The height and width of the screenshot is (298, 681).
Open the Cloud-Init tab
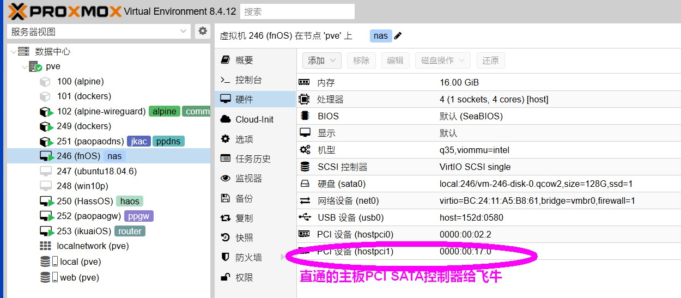pyautogui.click(x=255, y=119)
